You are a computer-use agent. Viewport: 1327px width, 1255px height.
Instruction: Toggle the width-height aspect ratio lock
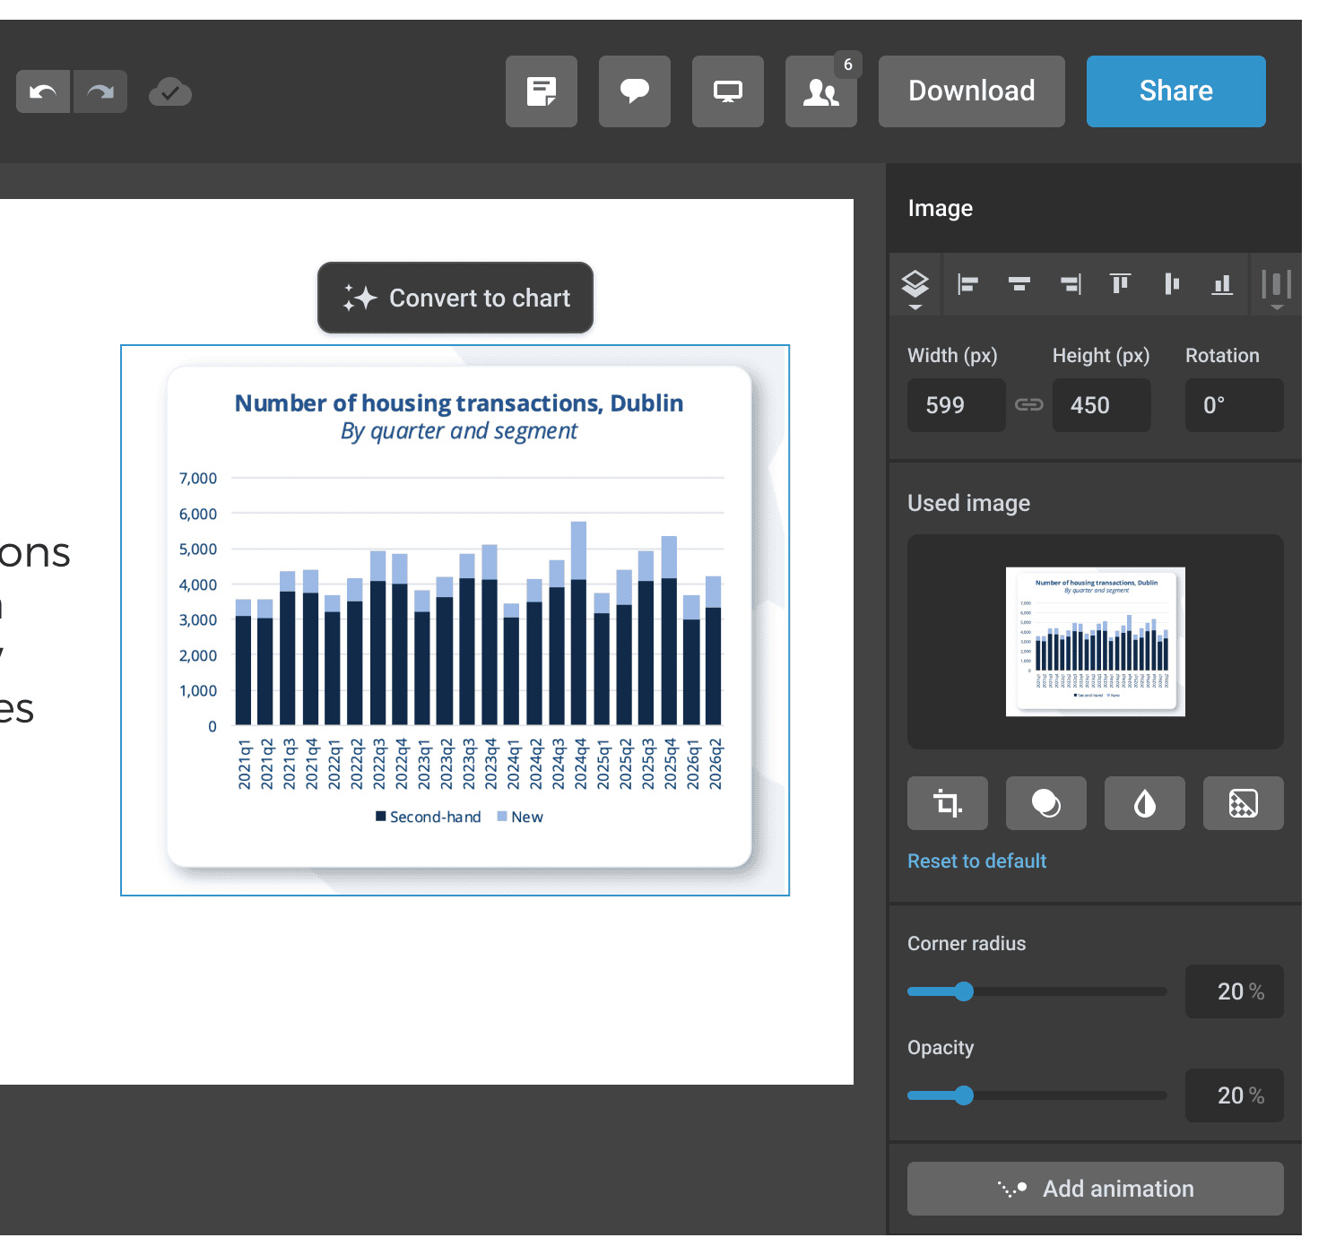[1029, 405]
